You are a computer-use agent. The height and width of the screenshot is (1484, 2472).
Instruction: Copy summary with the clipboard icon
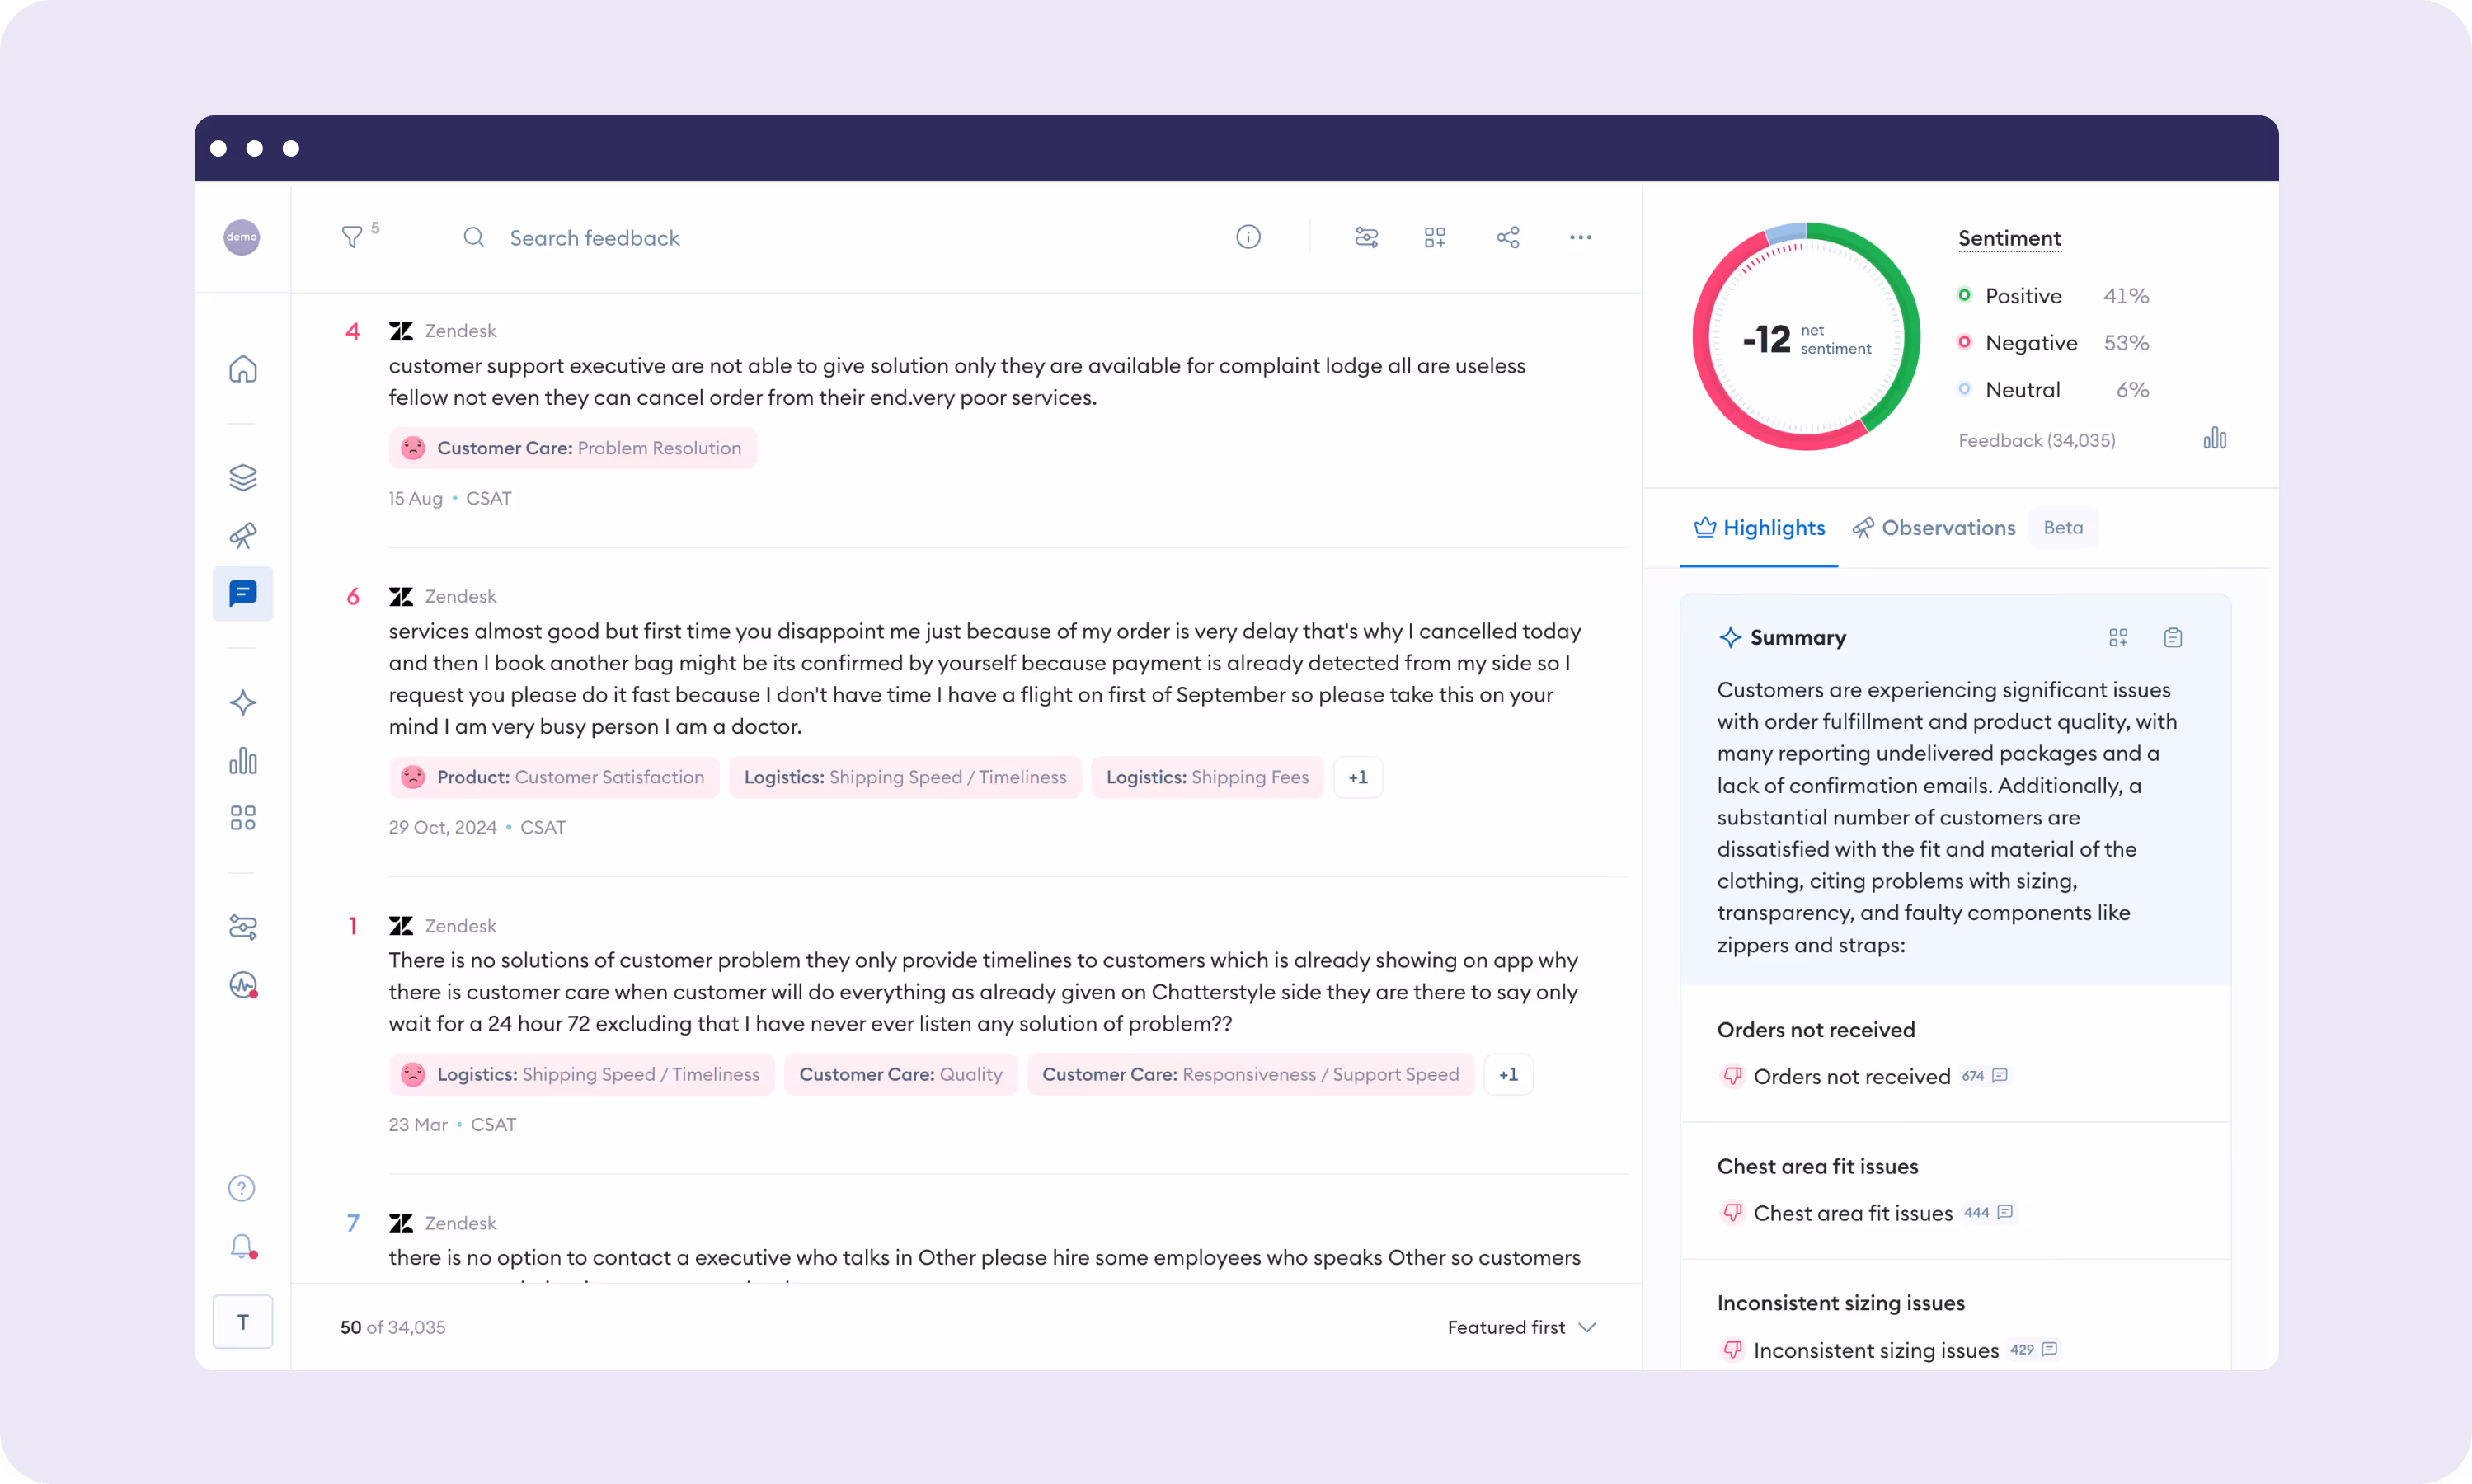[2172, 638]
